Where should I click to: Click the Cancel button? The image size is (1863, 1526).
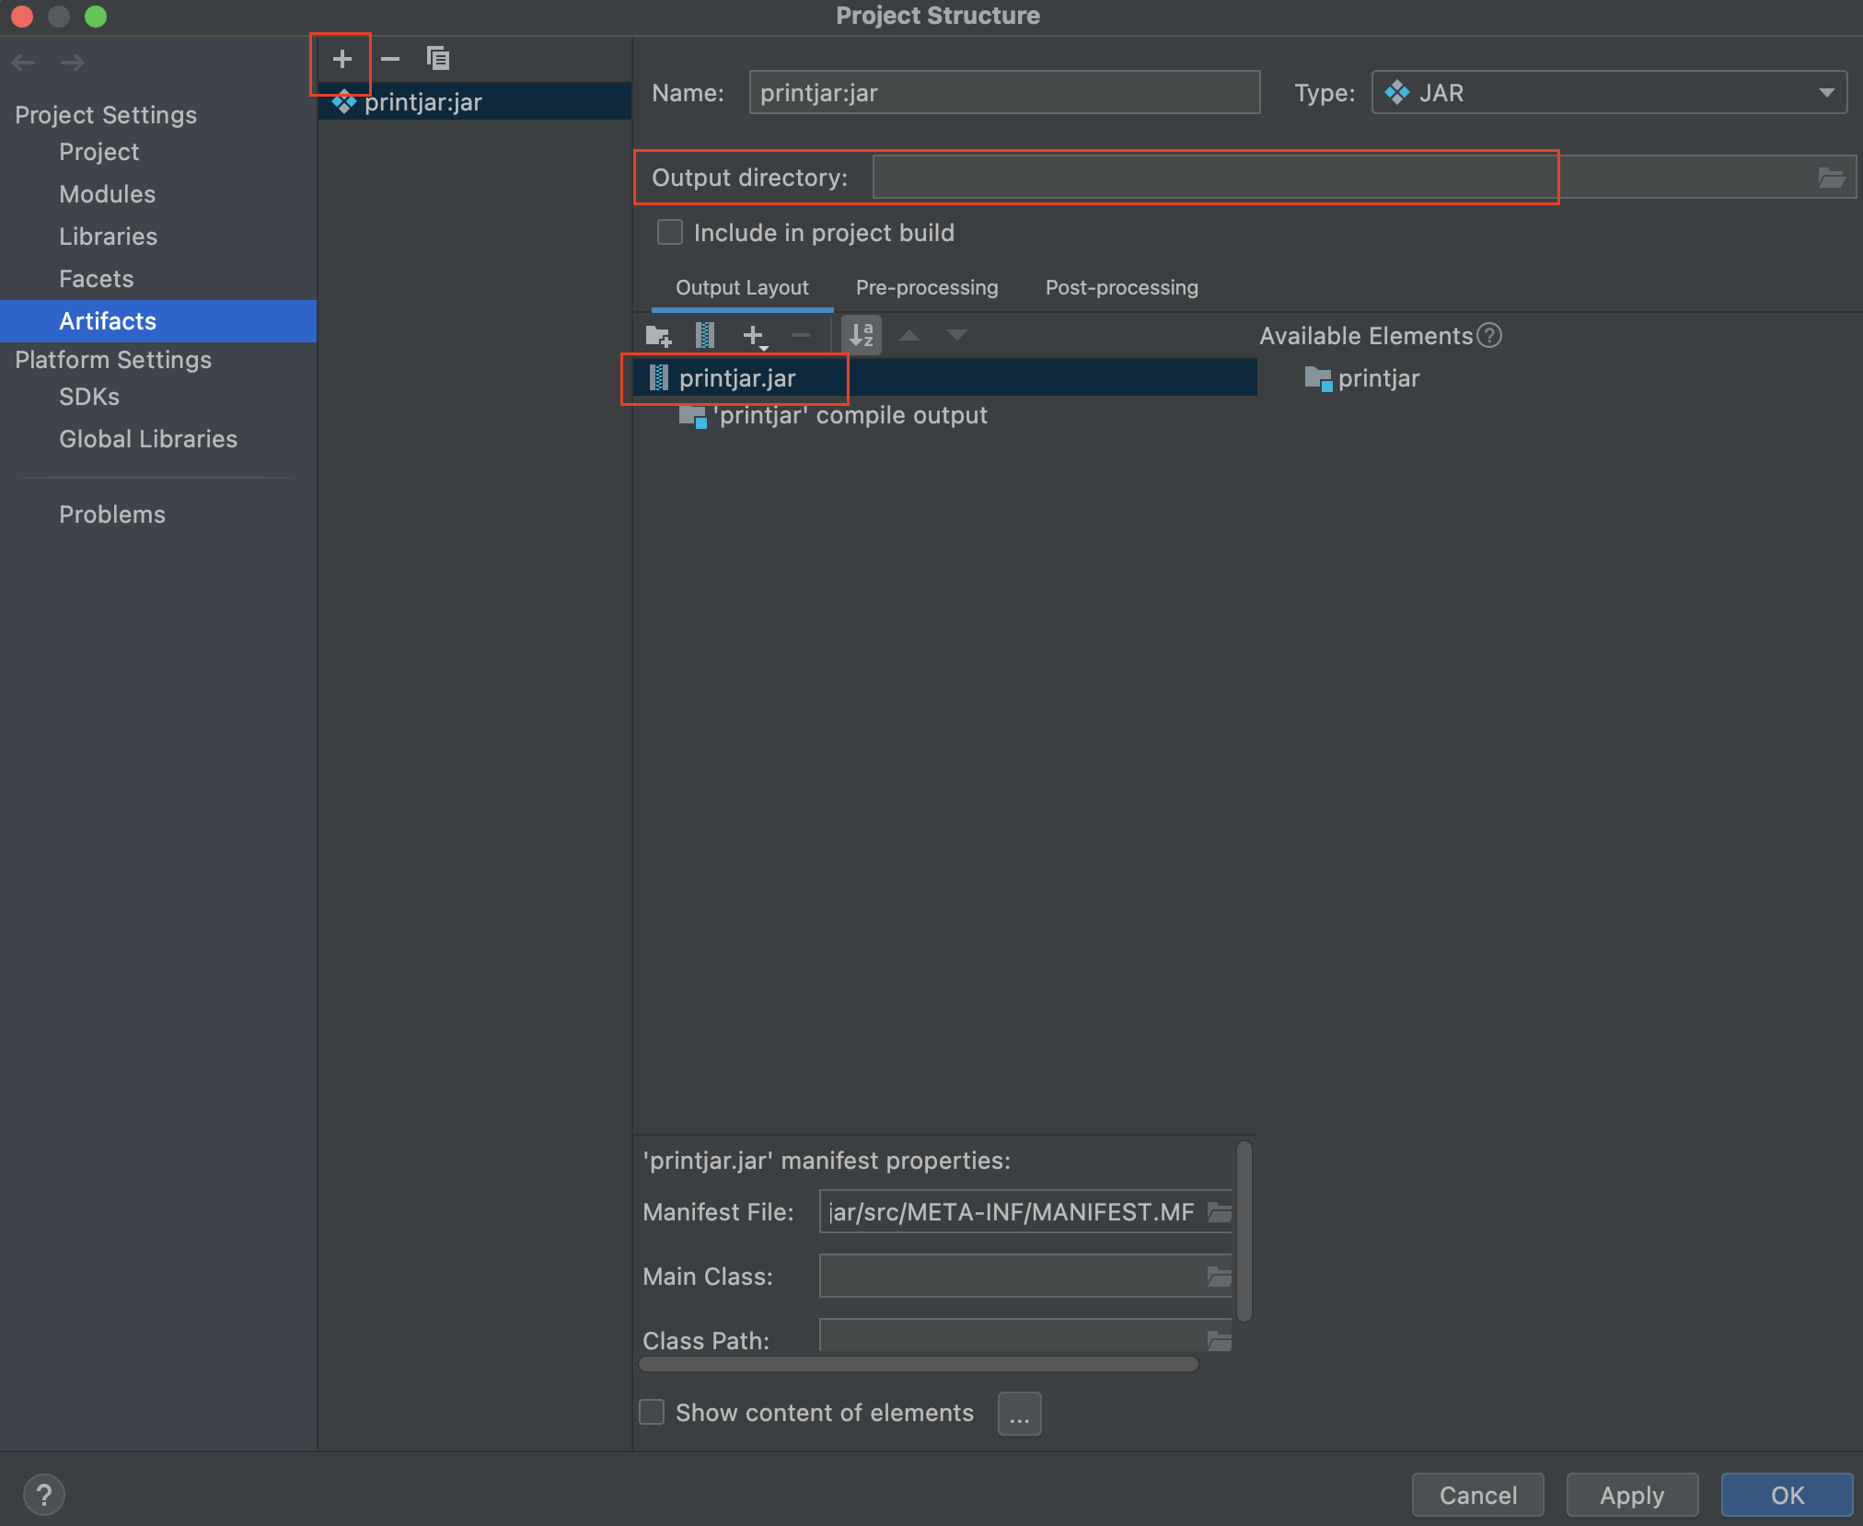[1477, 1496]
